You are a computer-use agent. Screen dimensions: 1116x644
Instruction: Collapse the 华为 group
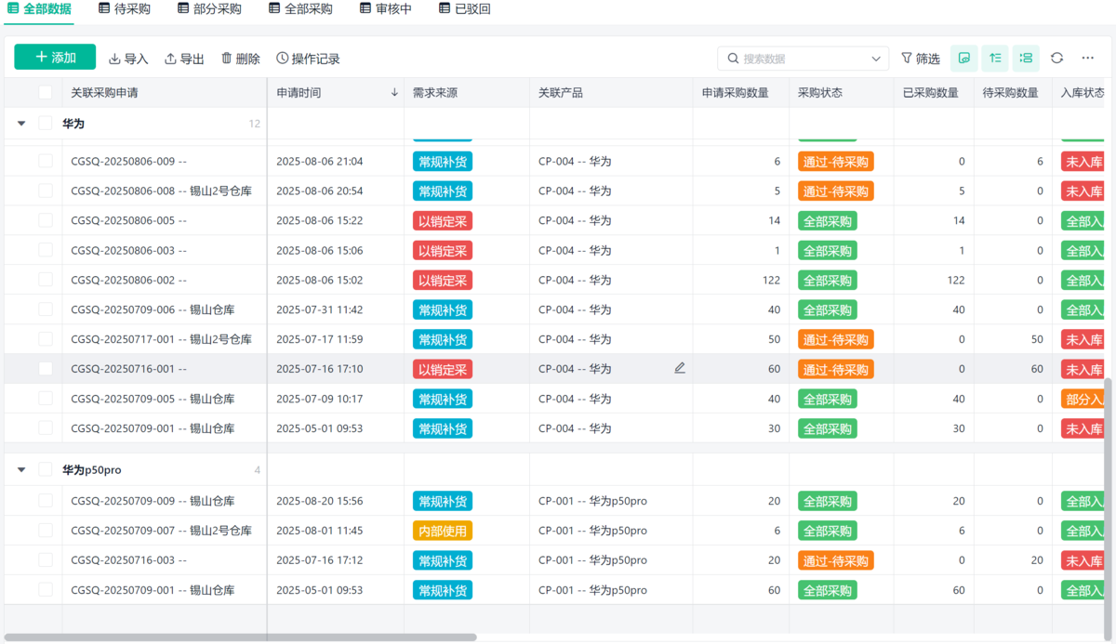click(21, 124)
